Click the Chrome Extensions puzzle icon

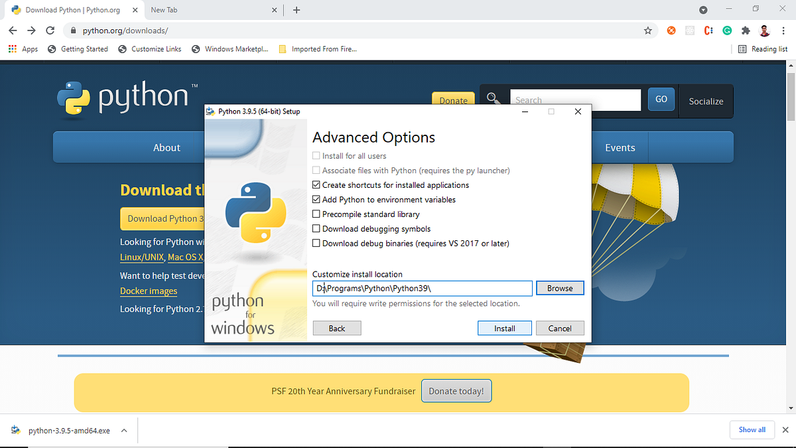pos(746,30)
